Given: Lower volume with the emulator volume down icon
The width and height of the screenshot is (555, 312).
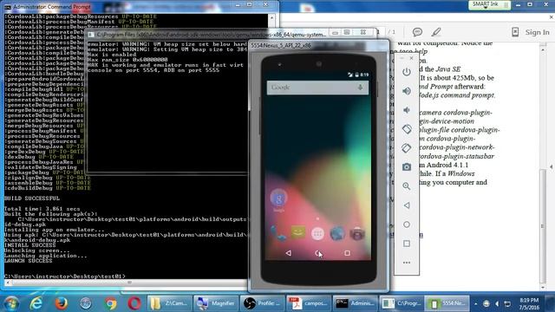Looking at the screenshot, I should tap(407, 110).
